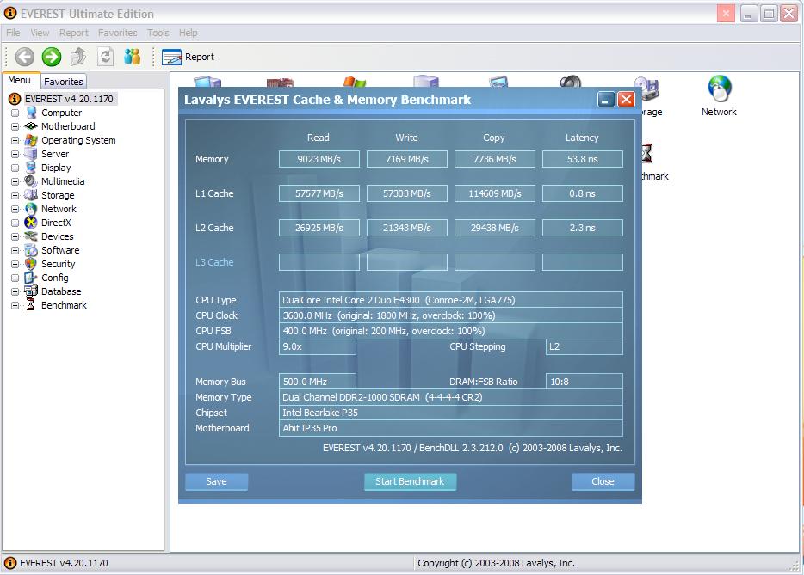Click the users toolbar icon
The height and width of the screenshot is (575, 804).
pos(133,57)
